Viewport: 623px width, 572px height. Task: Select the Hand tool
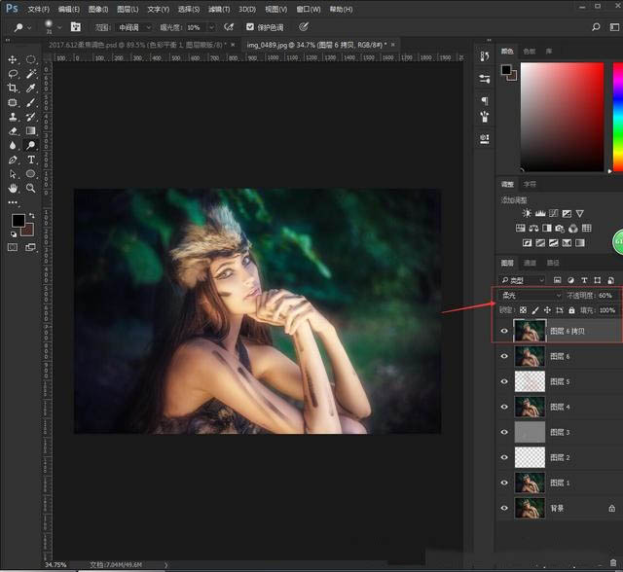point(13,188)
